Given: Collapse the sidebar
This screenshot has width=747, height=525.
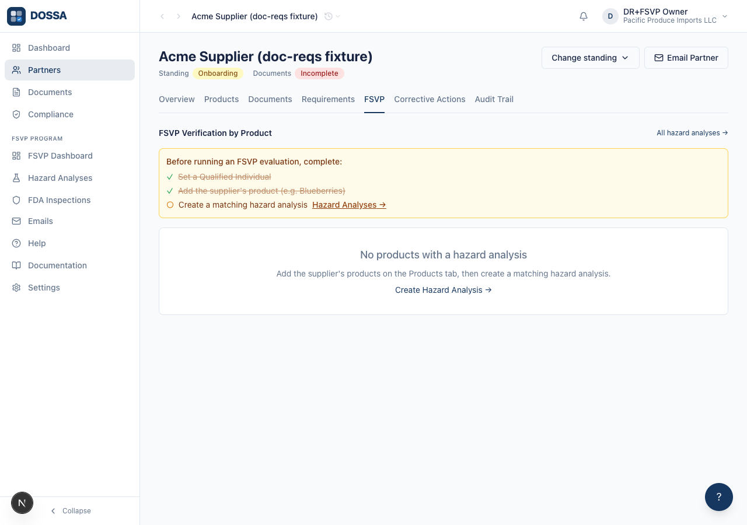Looking at the screenshot, I should coord(70,511).
